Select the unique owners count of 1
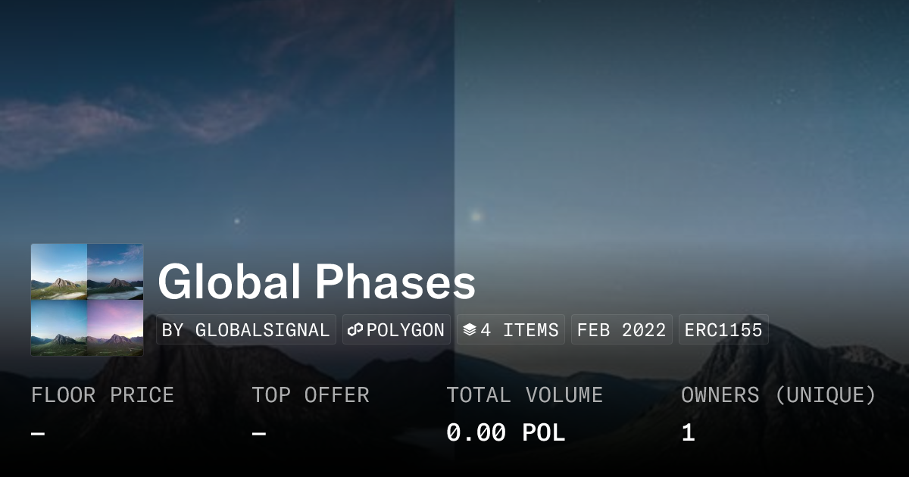Image resolution: width=909 pixels, height=477 pixels. click(688, 433)
